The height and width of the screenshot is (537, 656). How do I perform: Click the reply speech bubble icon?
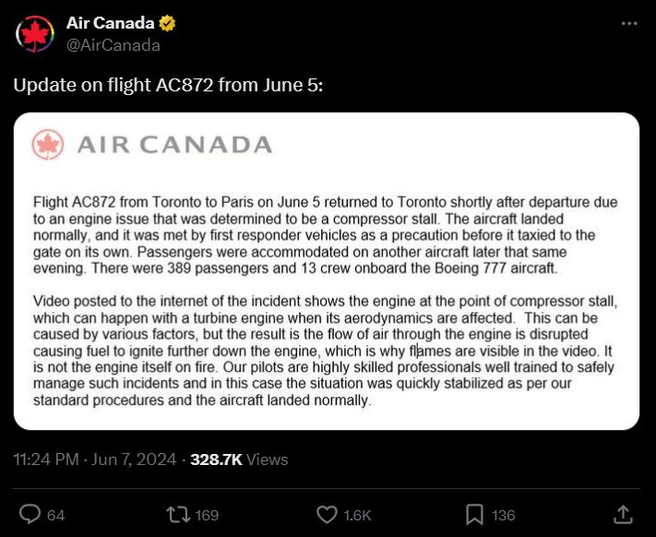click(x=30, y=514)
